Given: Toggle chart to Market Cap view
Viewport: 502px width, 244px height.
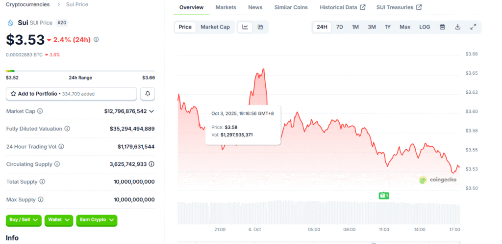Looking at the screenshot, I should coord(215,27).
